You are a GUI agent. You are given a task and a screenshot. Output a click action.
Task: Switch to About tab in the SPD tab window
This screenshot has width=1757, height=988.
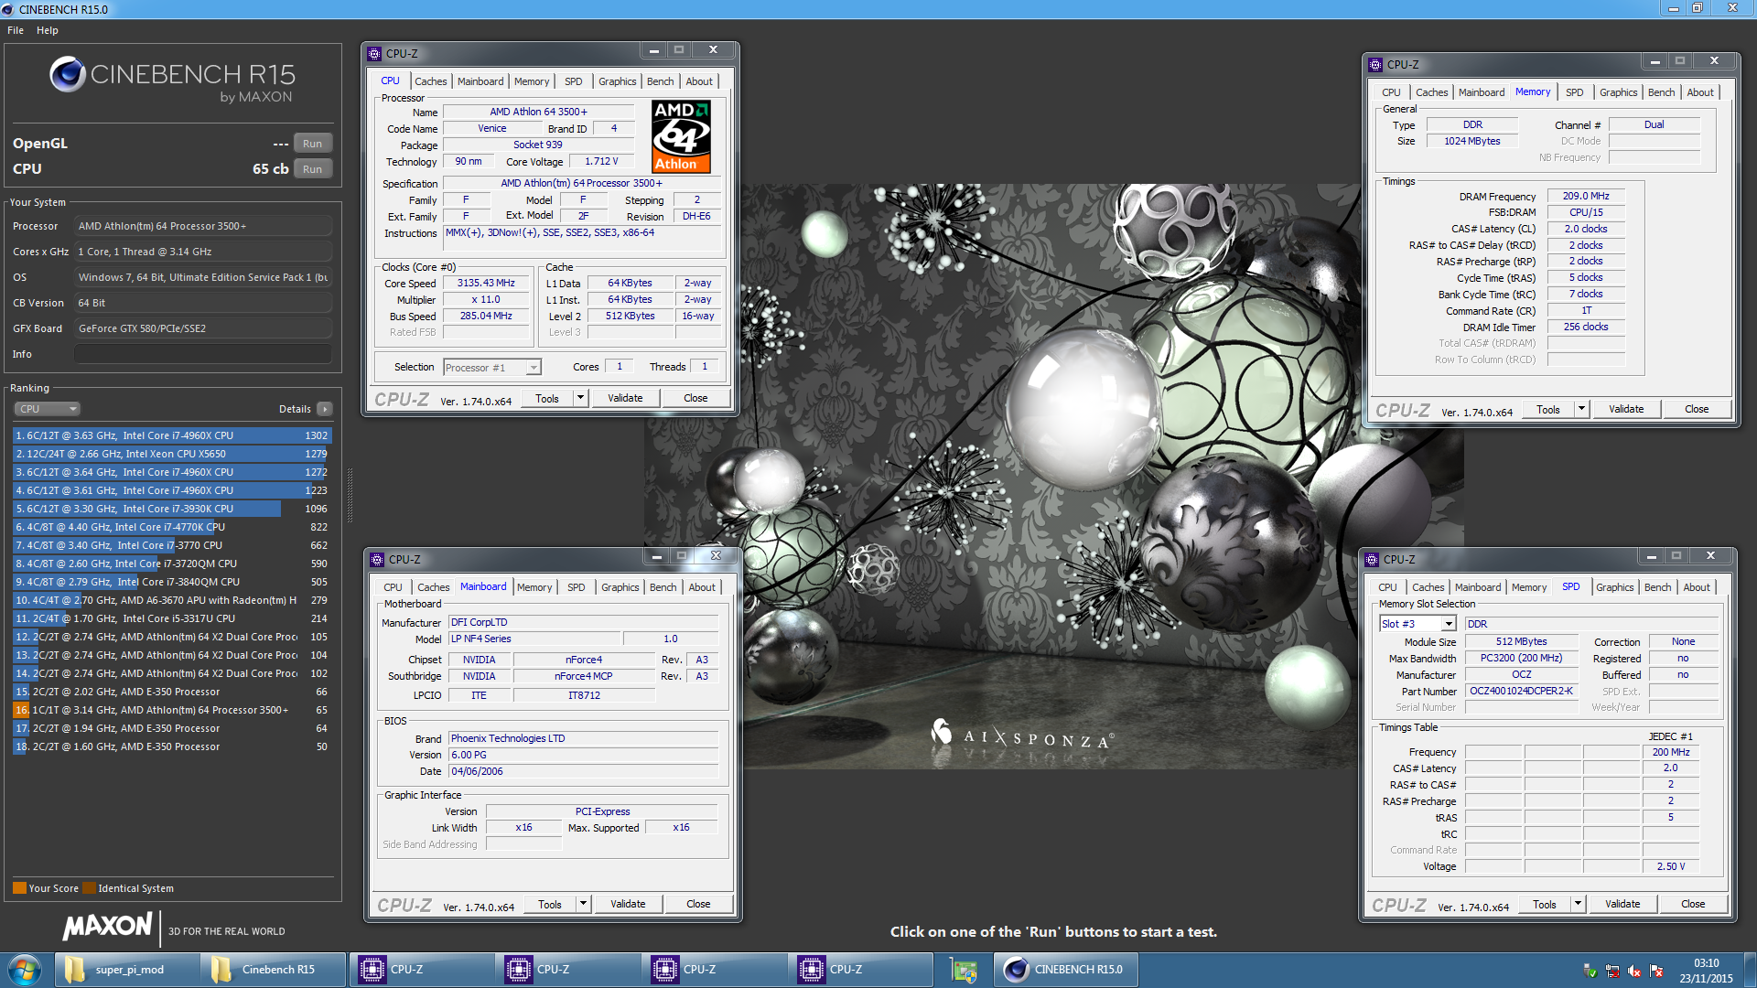[1696, 587]
